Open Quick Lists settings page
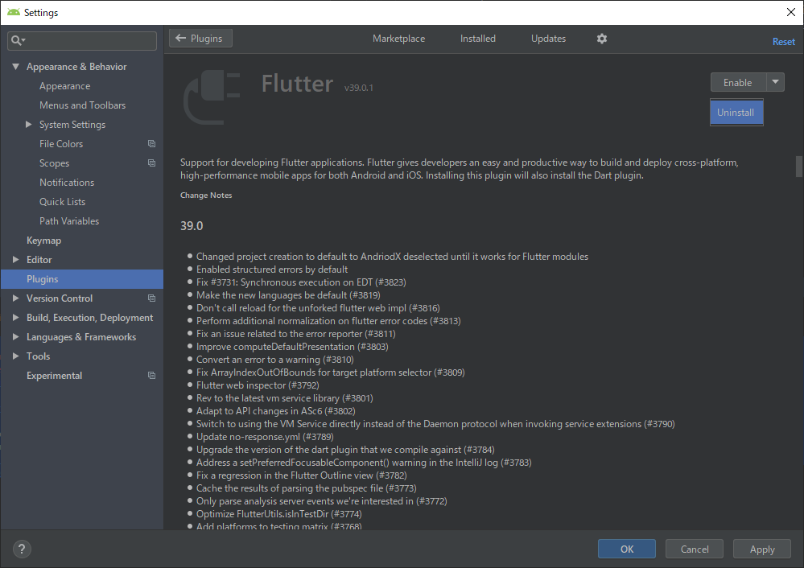The image size is (804, 568). pyautogui.click(x=63, y=202)
